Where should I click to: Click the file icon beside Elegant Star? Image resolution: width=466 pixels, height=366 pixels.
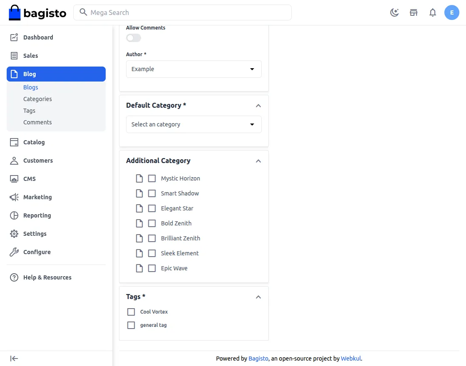tap(139, 208)
